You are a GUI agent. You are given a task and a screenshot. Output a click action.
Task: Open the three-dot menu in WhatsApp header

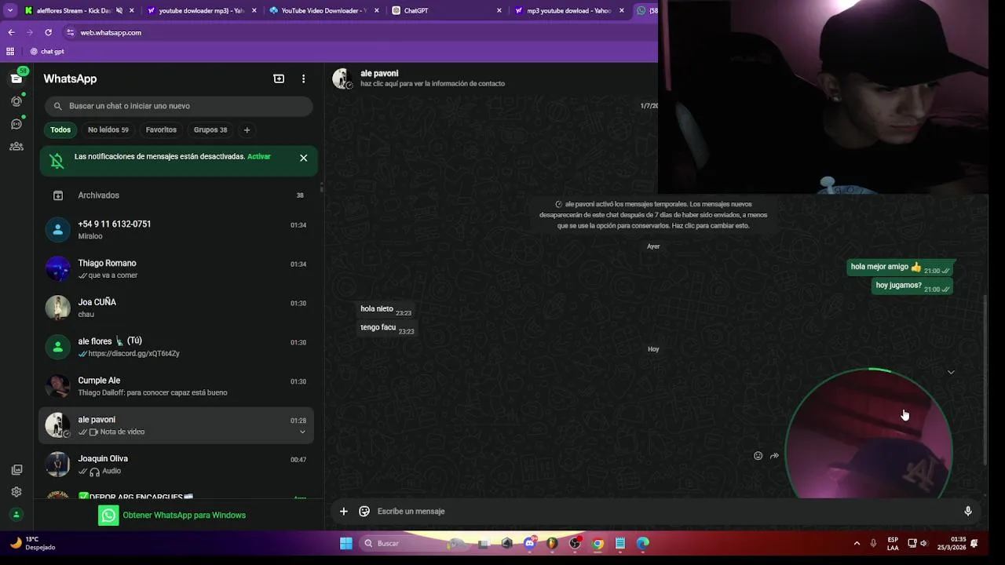point(303,78)
